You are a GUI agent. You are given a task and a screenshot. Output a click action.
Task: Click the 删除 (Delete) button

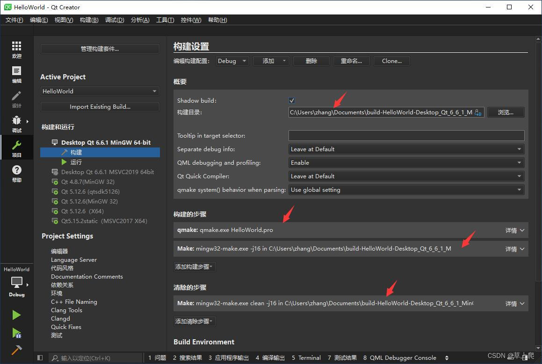pos(311,61)
